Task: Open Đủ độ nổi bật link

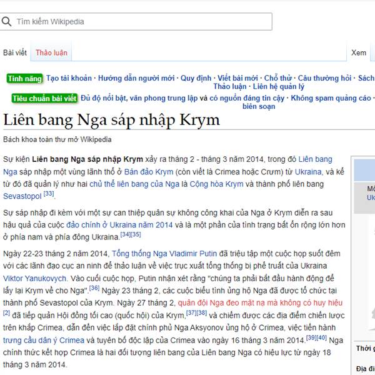Action: coord(103,98)
